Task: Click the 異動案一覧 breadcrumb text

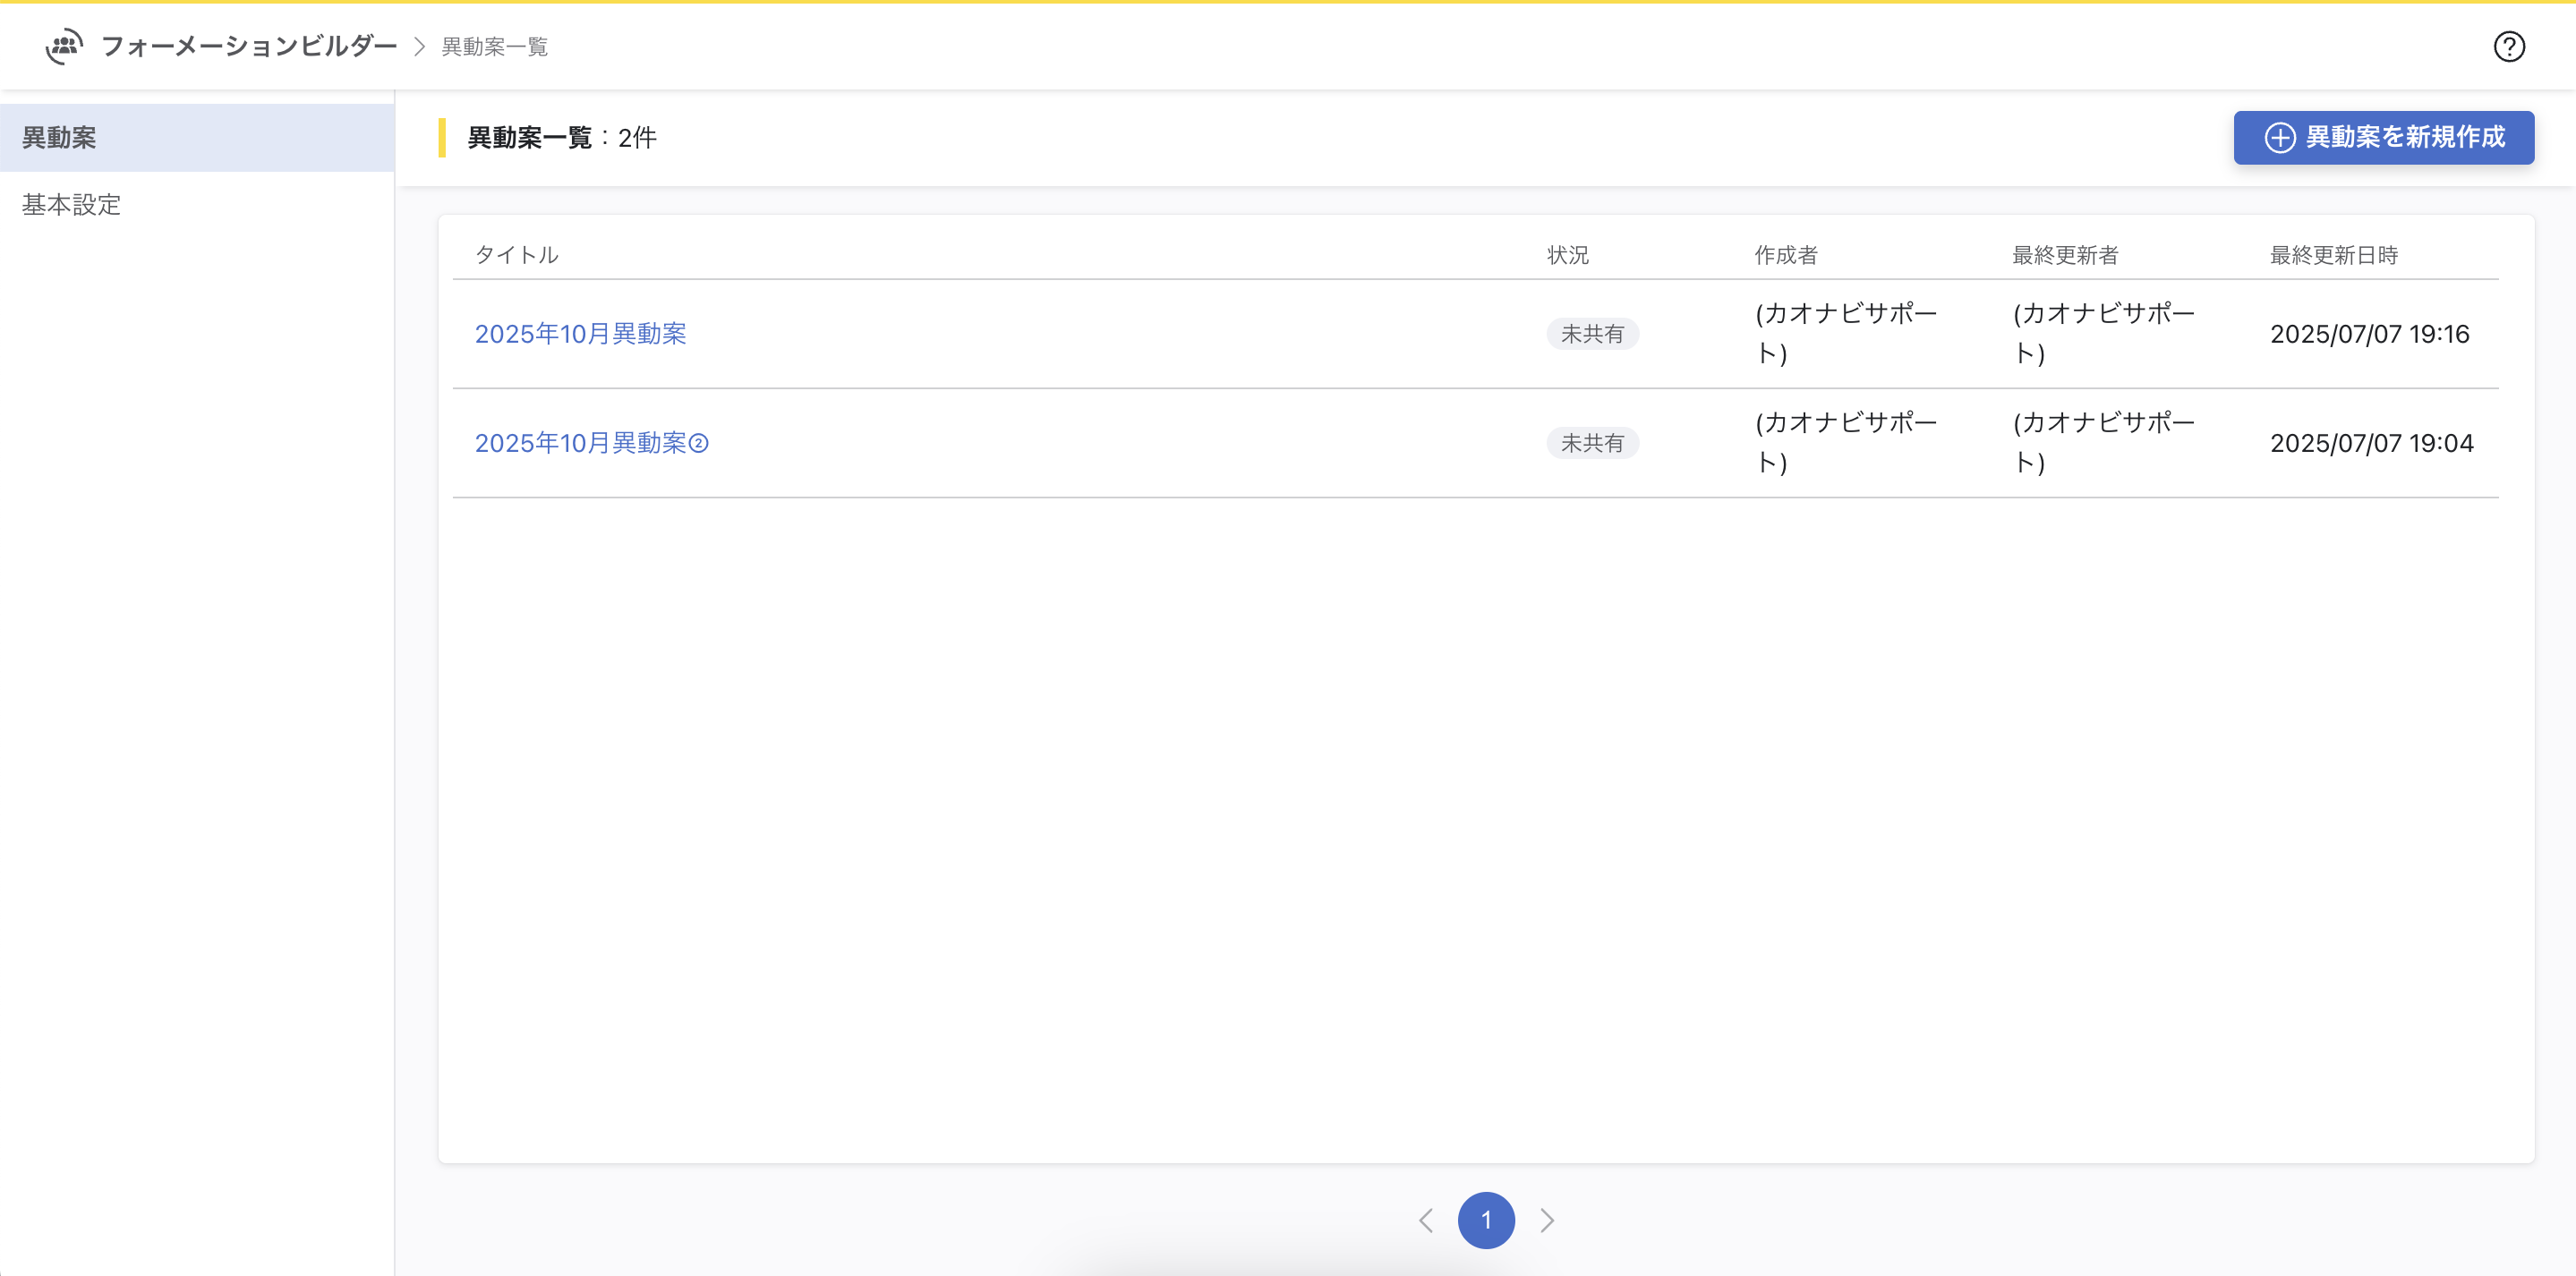Action: pyautogui.click(x=495, y=47)
